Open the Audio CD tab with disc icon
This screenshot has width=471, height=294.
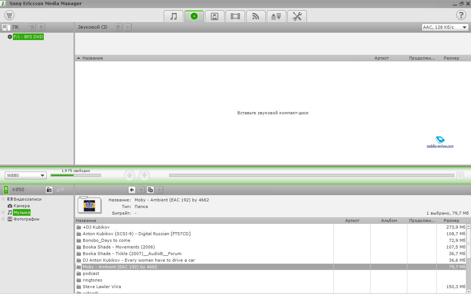(x=194, y=16)
